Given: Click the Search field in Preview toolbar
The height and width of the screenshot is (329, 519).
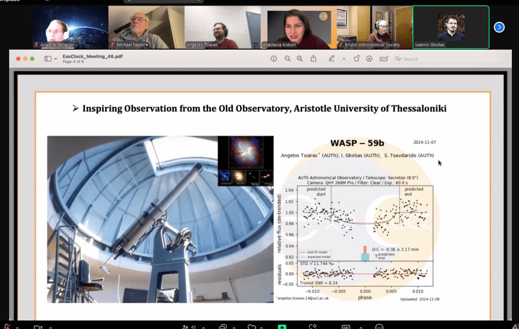Looking at the screenshot, I should [x=426, y=59].
